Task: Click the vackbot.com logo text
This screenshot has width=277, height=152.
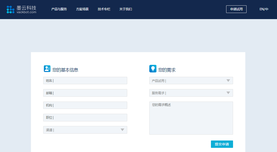Action: tap(26, 12)
